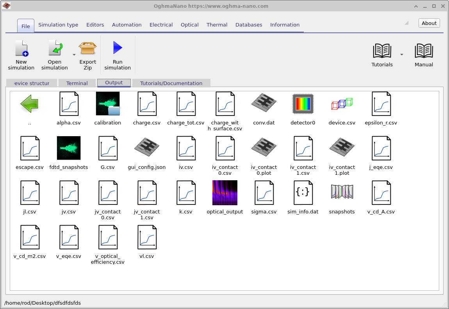Screen dimensions: 449x309
Task: Click the New simulation icon
Action: point(21,48)
